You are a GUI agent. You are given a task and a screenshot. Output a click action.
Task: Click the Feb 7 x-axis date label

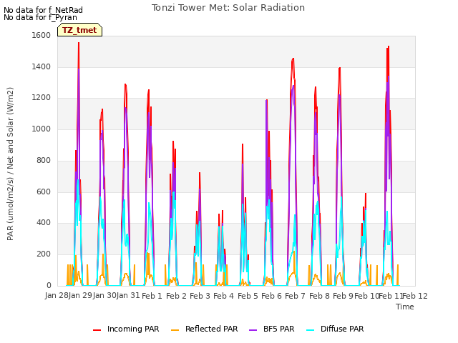(295, 296)
